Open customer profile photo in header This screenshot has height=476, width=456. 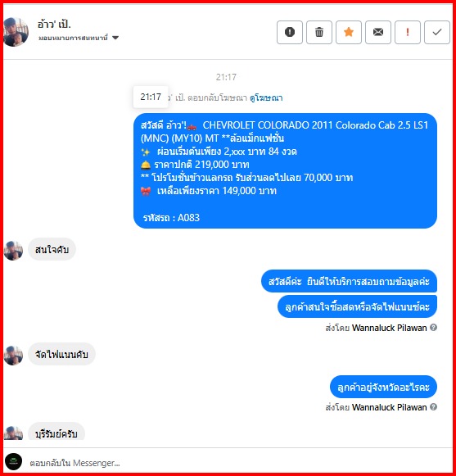pyautogui.click(x=16, y=32)
